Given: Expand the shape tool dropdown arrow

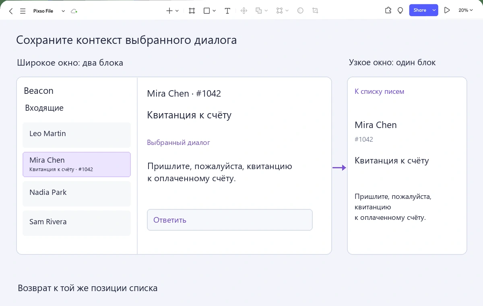Looking at the screenshot, I should click(x=214, y=11).
